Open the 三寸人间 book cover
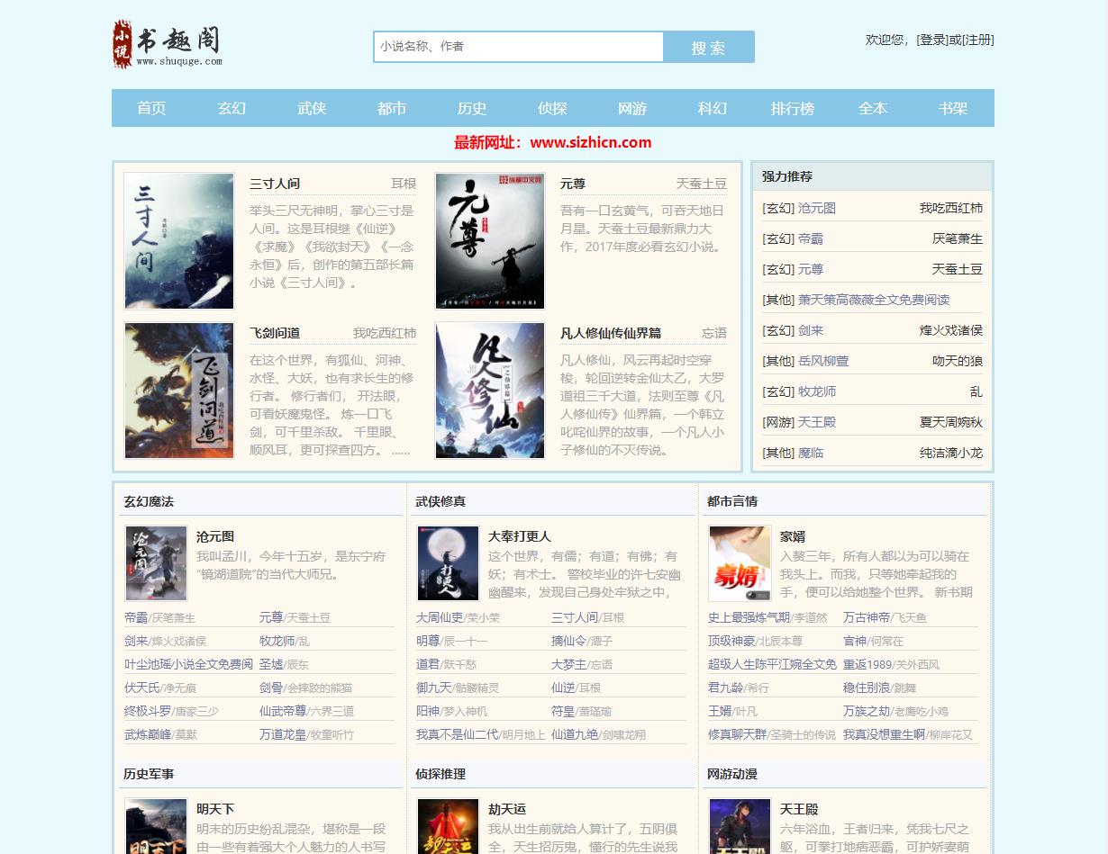Viewport: 1108px width, 854px height. point(178,241)
